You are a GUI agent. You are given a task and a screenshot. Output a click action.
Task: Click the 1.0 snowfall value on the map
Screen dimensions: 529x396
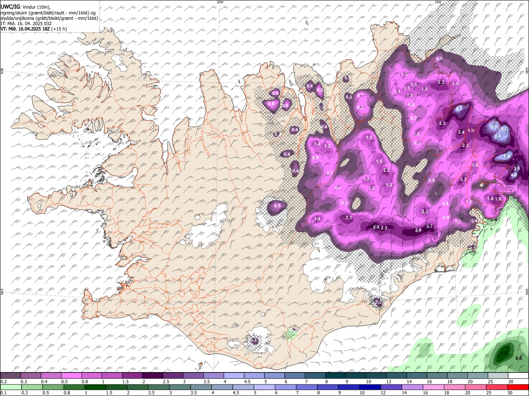pos(469,202)
